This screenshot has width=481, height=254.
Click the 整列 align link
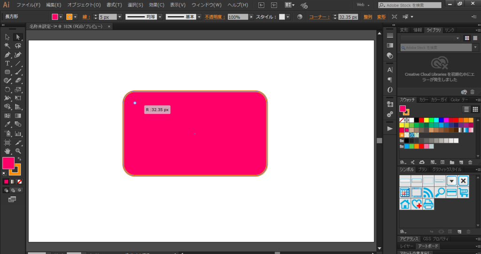[368, 17]
